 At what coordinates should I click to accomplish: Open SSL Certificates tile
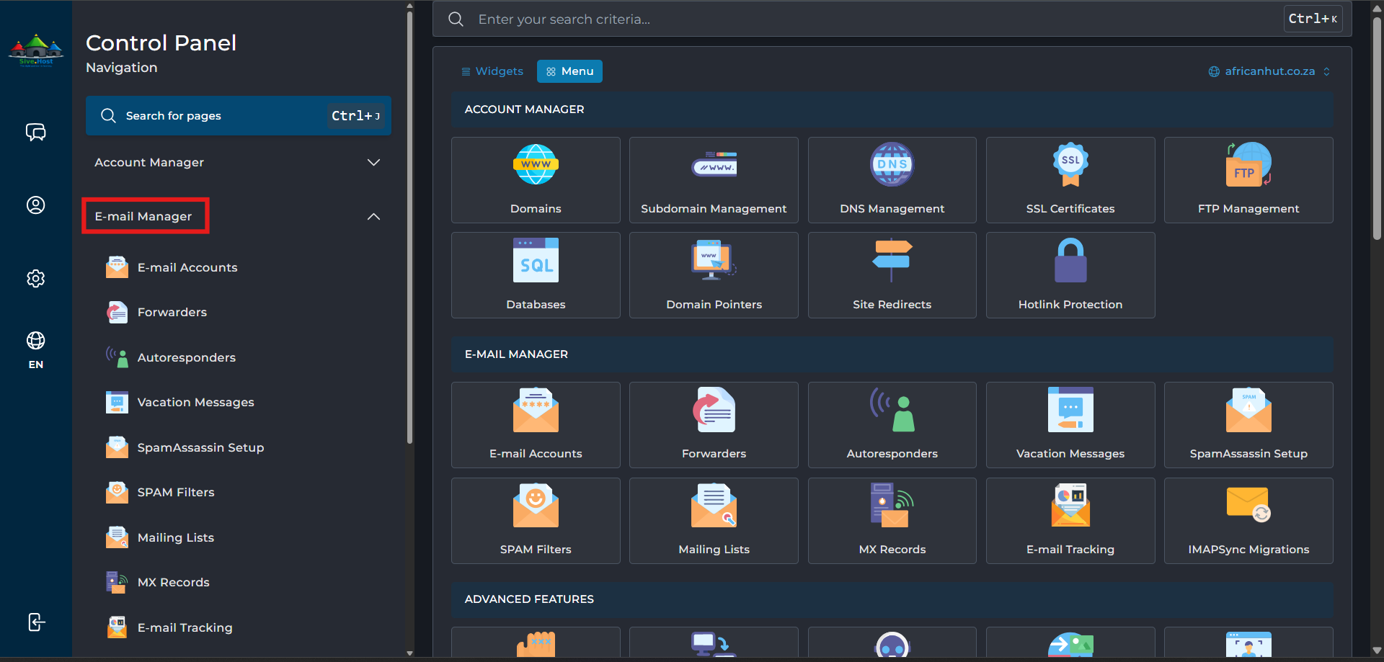1070,180
